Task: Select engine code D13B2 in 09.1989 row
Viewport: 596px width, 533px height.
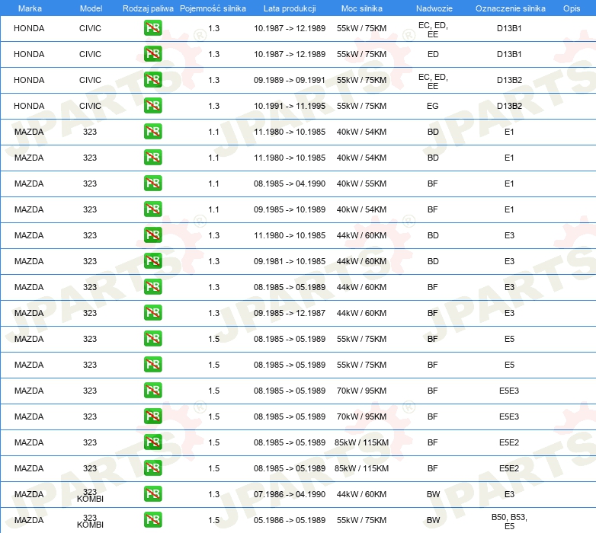Action: [509, 80]
